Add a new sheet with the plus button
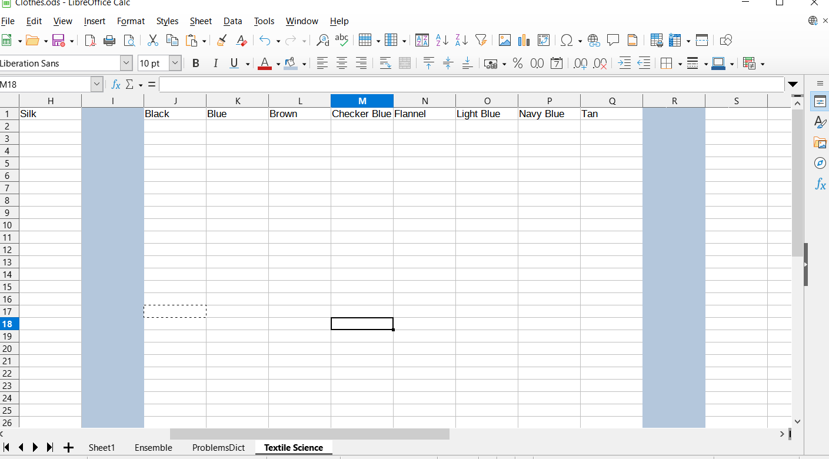 point(68,447)
